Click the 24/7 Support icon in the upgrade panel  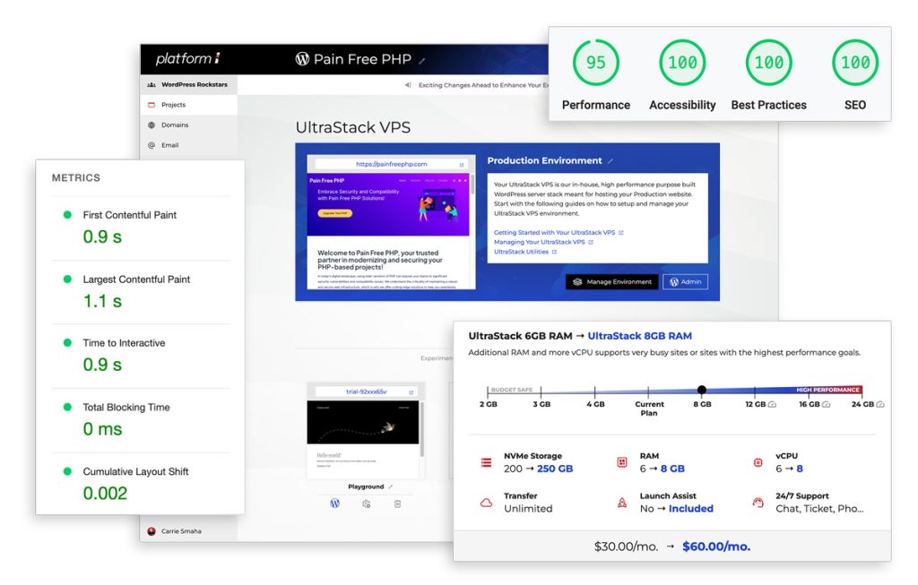[x=757, y=503]
